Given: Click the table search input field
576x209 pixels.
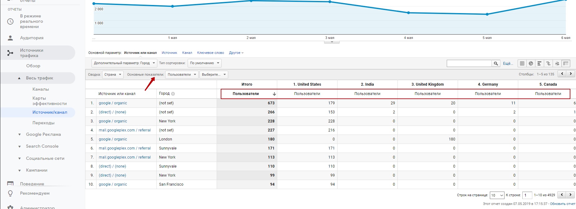Looking at the screenshot, I should click(469, 63).
